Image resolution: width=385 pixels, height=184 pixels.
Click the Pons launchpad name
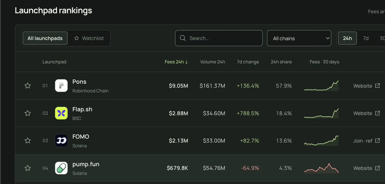[79, 82]
